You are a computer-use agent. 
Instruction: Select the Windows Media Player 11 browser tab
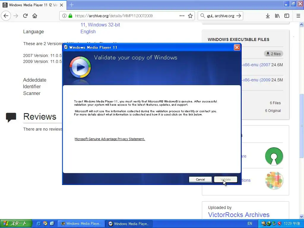[33, 5]
